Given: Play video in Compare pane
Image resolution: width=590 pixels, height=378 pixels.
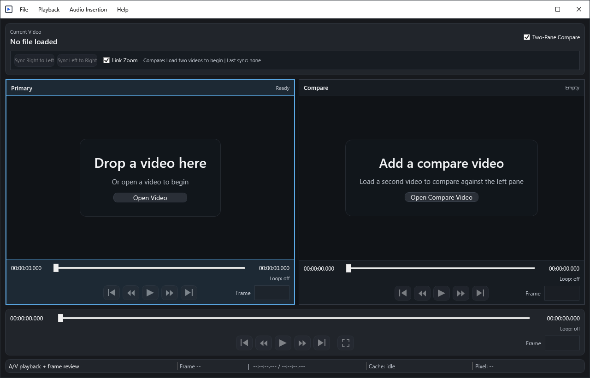Looking at the screenshot, I should pyautogui.click(x=442, y=293).
